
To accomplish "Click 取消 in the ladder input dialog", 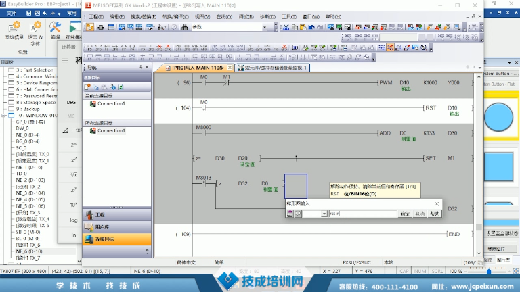I will (x=420, y=214).
